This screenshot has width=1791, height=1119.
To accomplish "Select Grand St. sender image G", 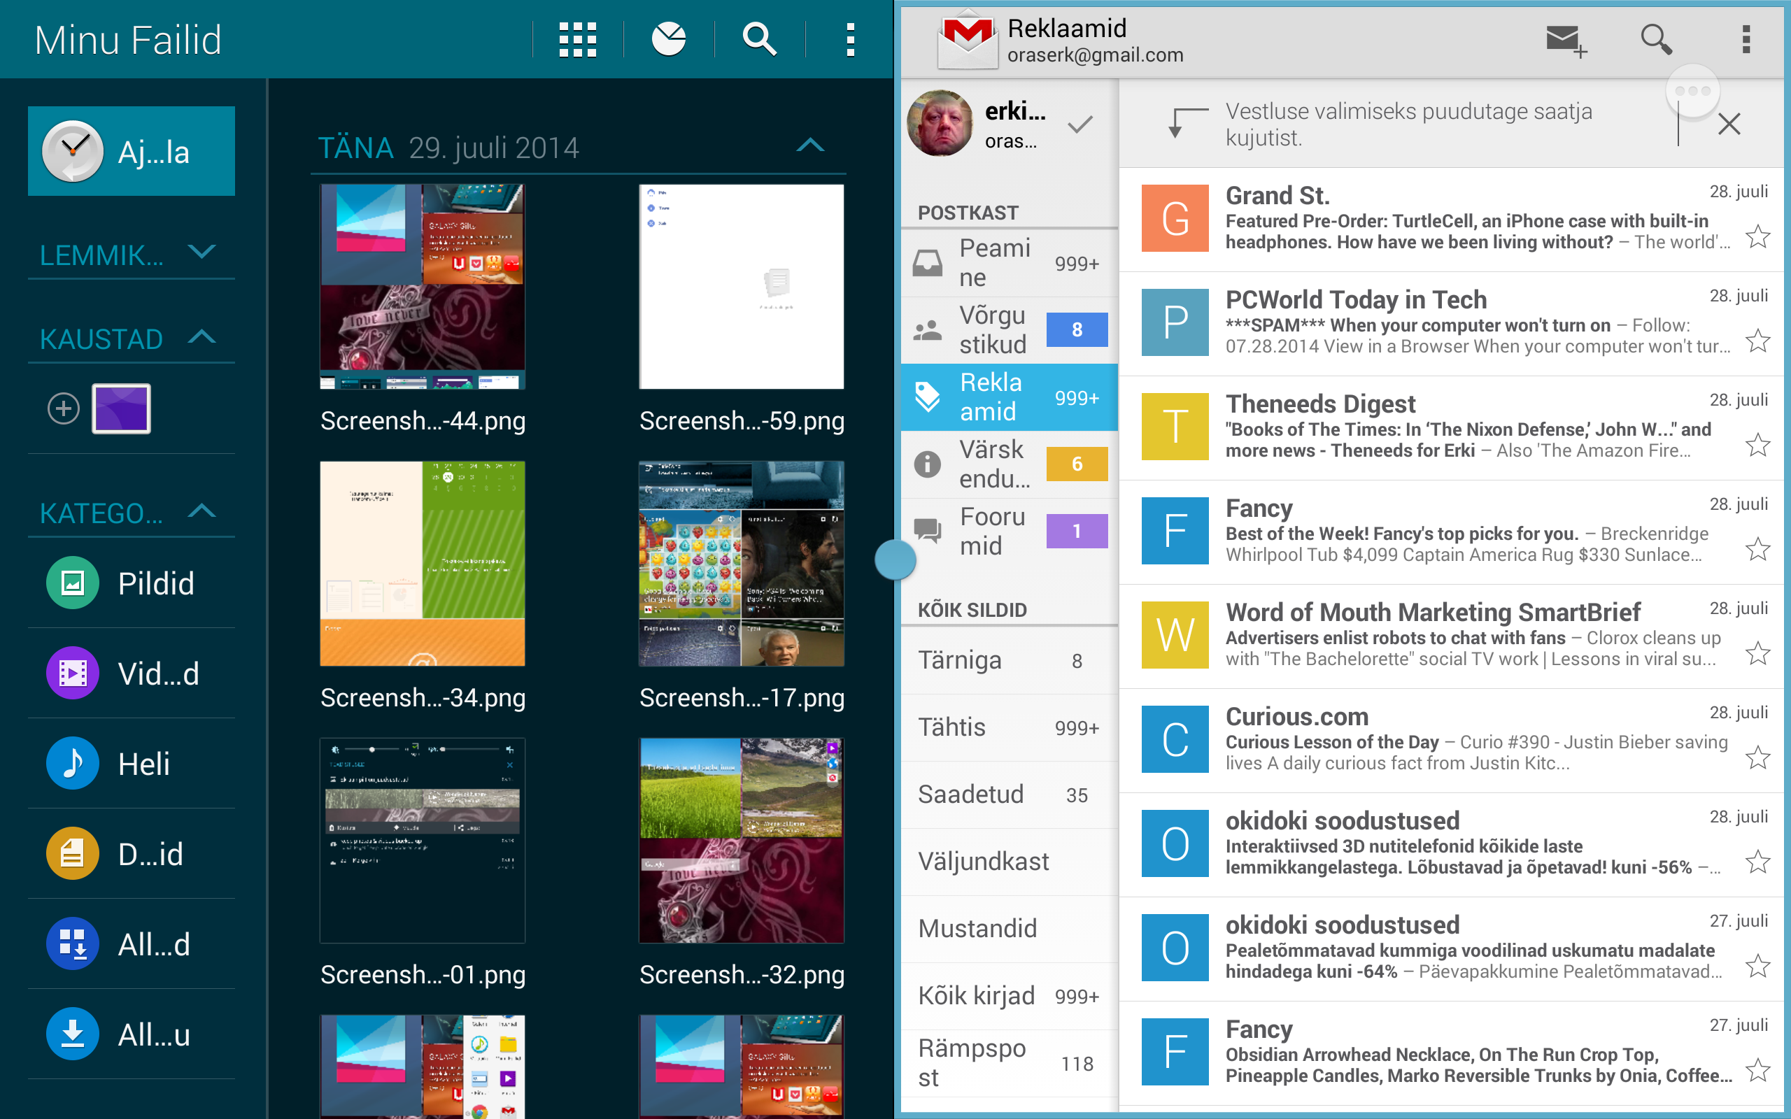I will coord(1175,218).
